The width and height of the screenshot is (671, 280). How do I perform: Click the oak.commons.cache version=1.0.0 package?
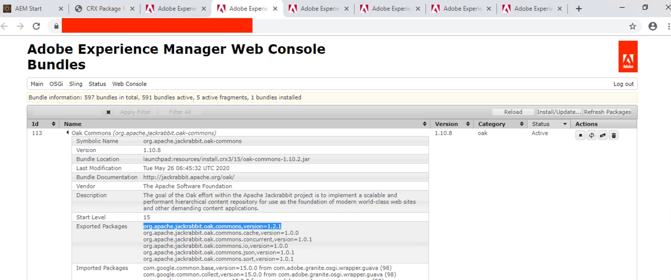pyautogui.click(x=221, y=233)
